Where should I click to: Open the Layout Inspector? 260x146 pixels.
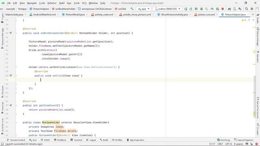pos(244,140)
